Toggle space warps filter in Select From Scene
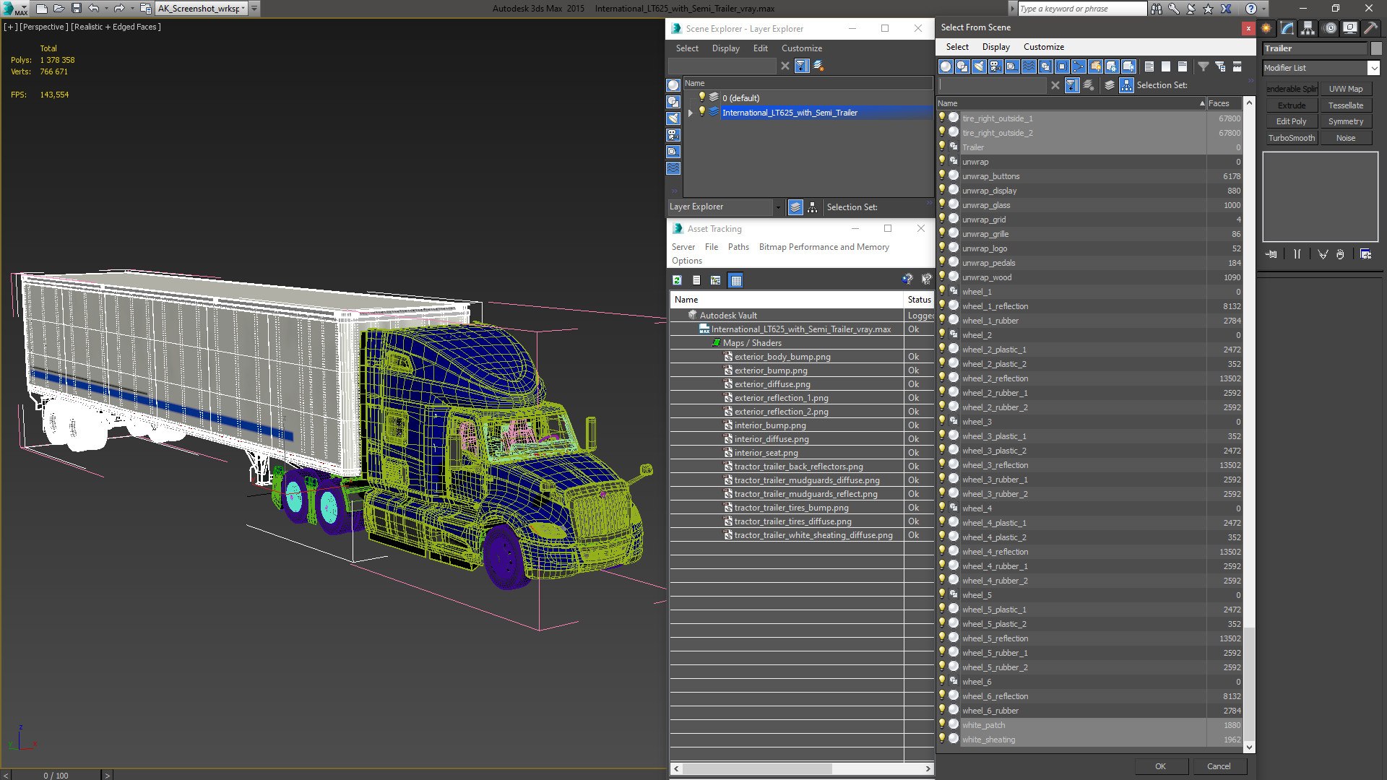Viewport: 1387px width, 780px height. [1029, 66]
